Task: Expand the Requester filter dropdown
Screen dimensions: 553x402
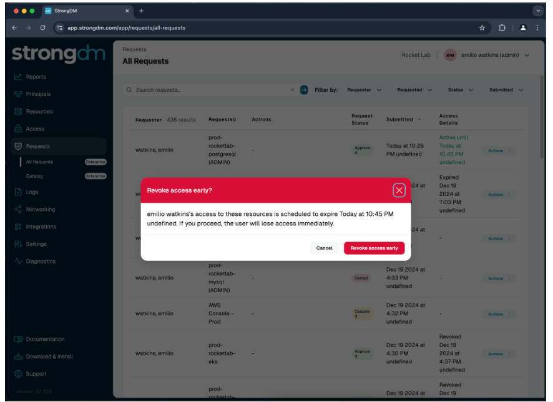Action: pos(363,90)
